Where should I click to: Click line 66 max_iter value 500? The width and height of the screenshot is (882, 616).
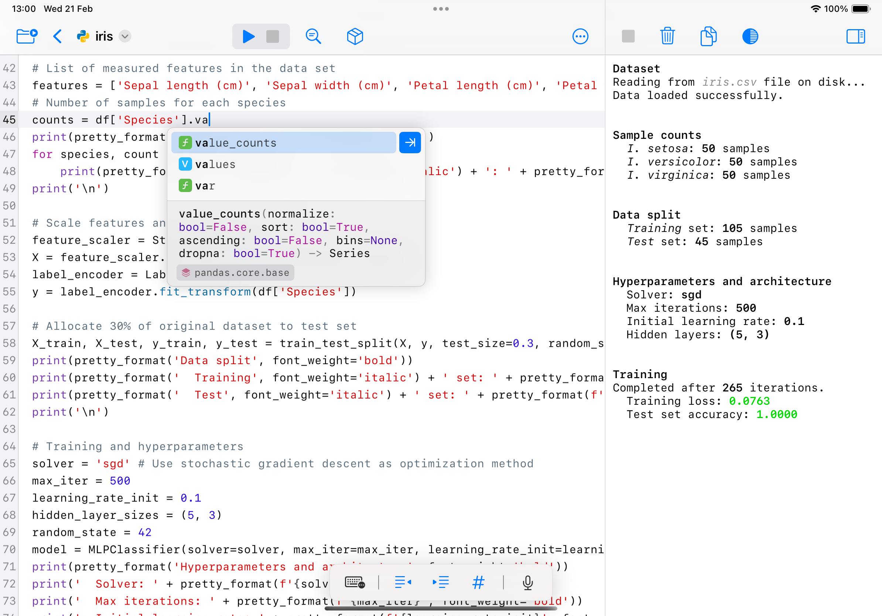pyautogui.click(x=120, y=481)
